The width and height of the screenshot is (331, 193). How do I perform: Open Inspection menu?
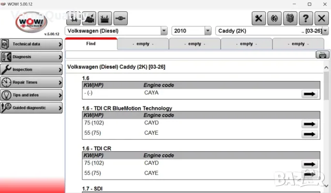31,70
